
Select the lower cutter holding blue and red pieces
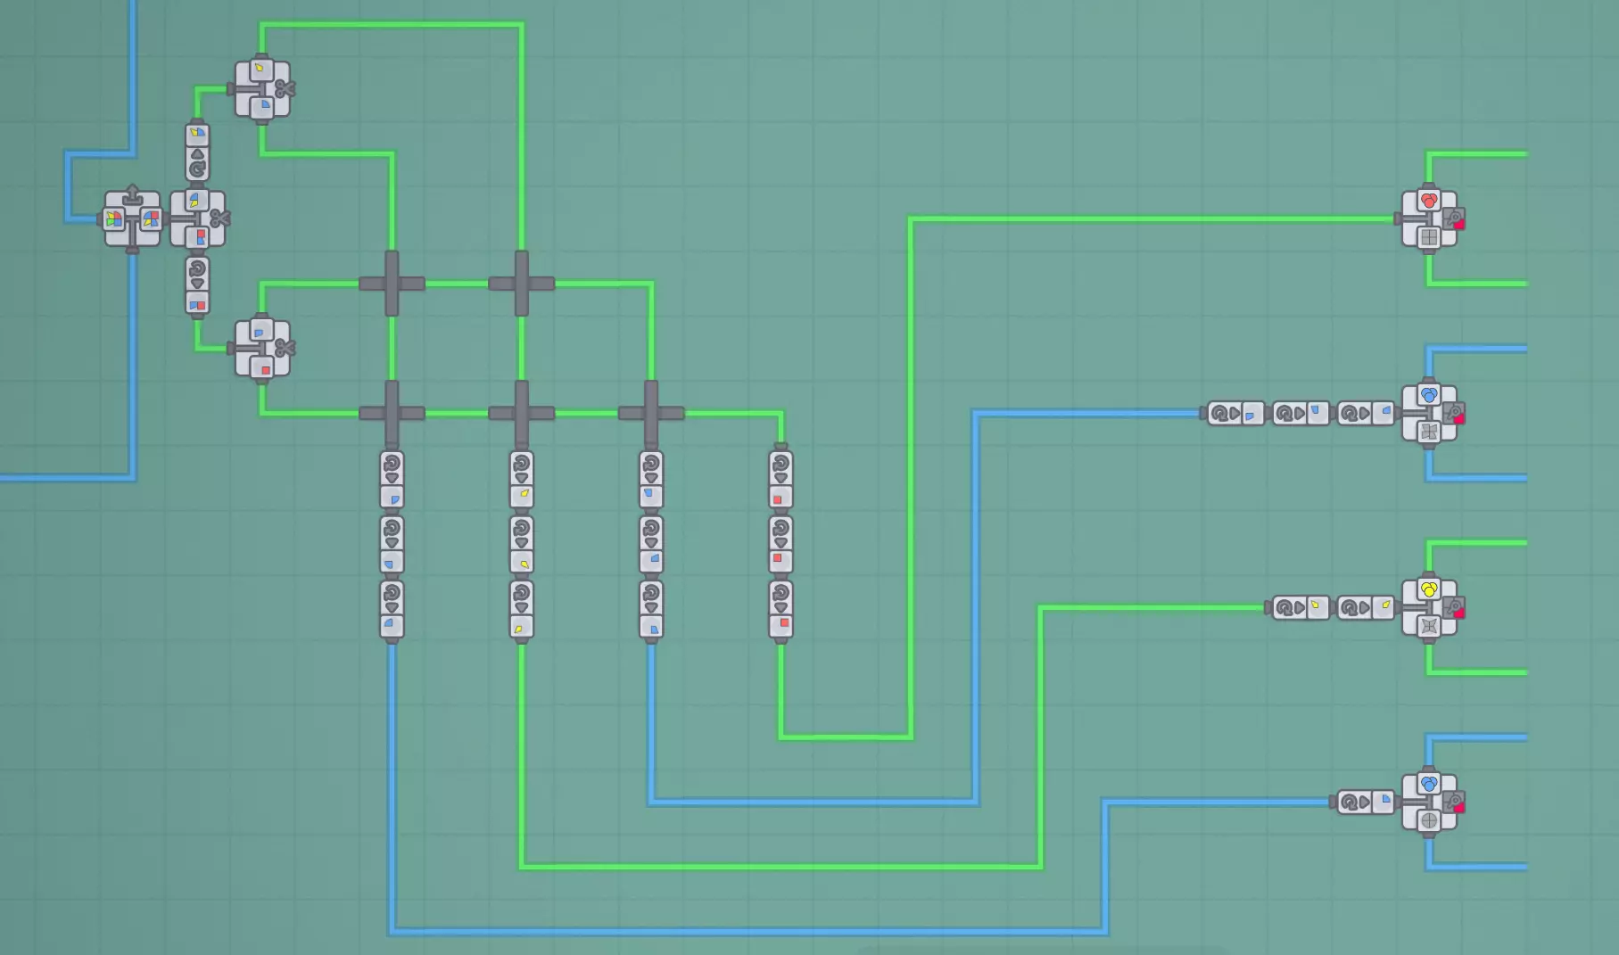[x=264, y=348]
